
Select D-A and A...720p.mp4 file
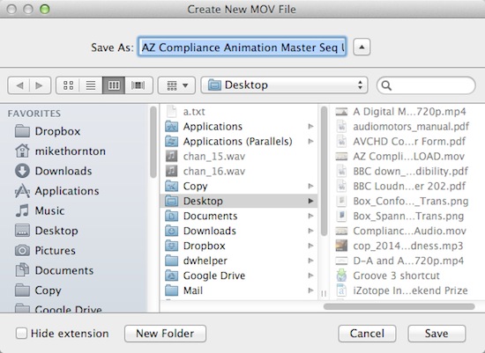pos(408,261)
